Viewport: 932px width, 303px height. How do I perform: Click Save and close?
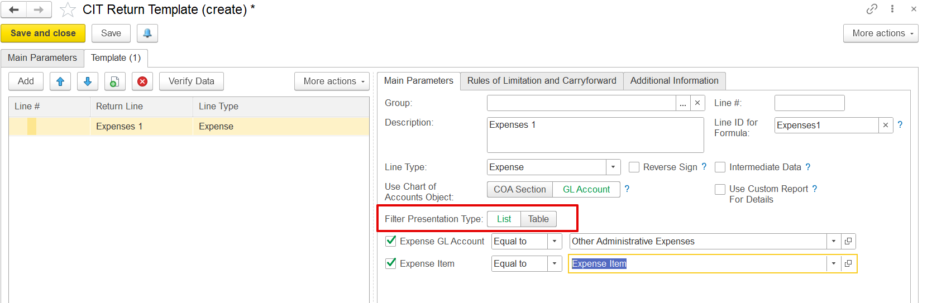pyautogui.click(x=43, y=33)
